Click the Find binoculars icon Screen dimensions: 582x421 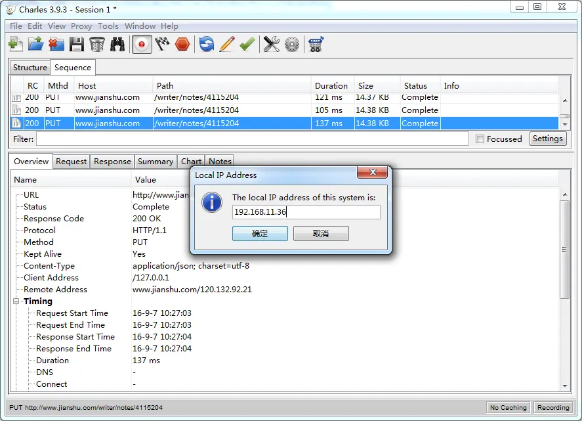point(117,44)
